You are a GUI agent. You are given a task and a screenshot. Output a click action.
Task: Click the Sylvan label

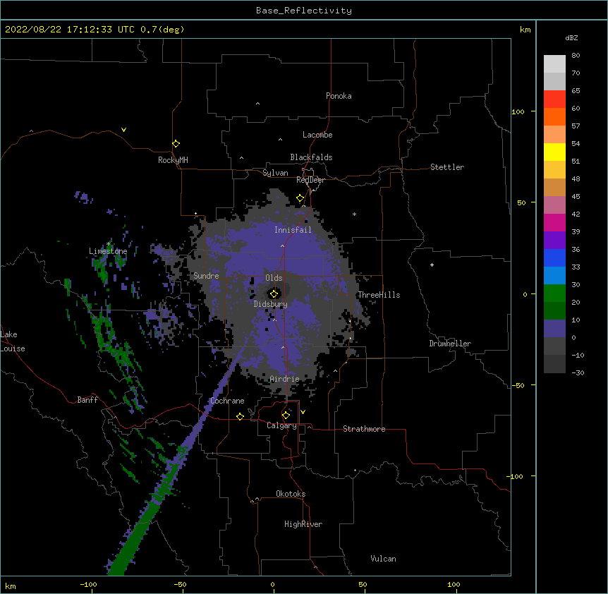pos(275,173)
